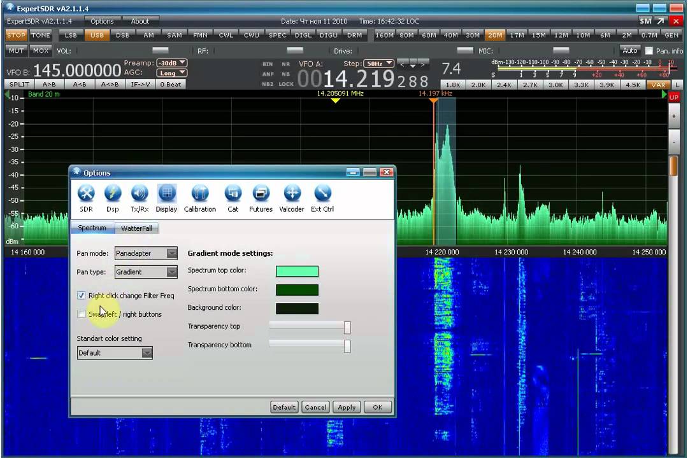Toggle the ANF indicator
Screen dimensions: 688x458
tap(268, 74)
